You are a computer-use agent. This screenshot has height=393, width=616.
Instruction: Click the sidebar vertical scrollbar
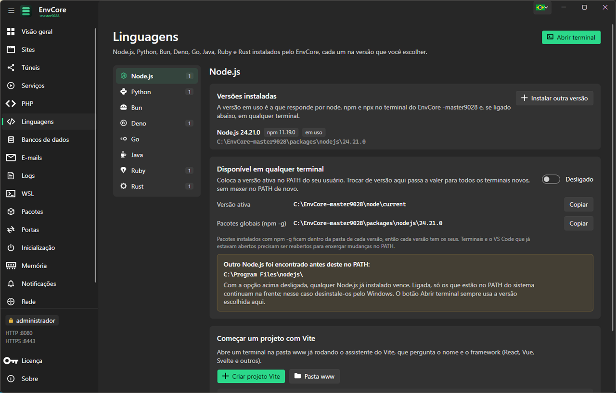coord(95,155)
